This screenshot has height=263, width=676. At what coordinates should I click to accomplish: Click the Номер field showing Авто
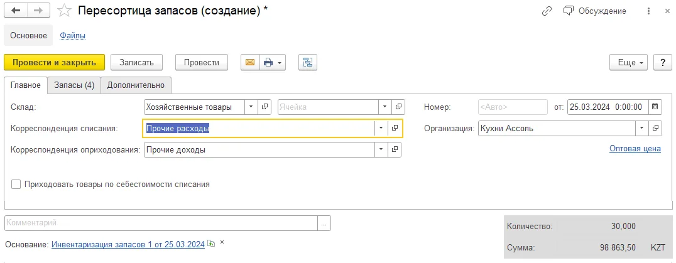click(x=513, y=107)
